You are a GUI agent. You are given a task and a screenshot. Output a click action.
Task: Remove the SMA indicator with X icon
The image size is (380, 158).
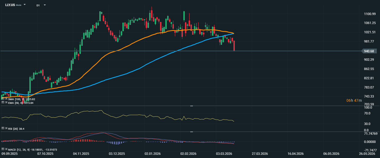point(6,99)
